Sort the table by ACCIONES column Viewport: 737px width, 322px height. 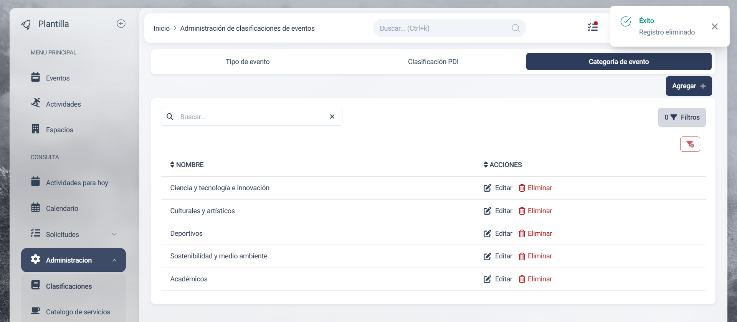click(x=502, y=165)
